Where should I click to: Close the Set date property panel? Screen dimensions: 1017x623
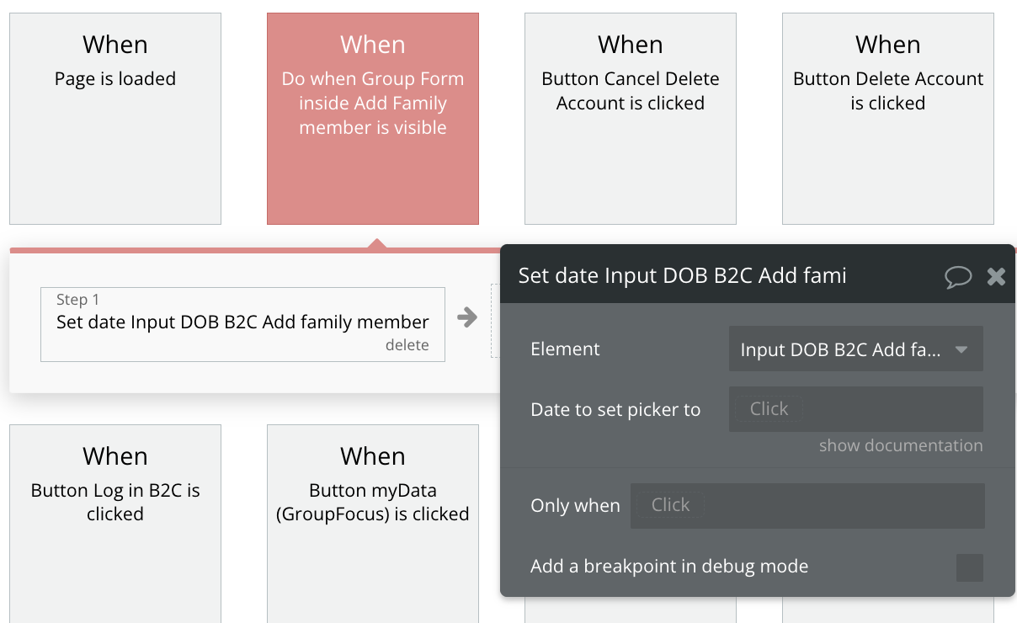click(x=996, y=276)
